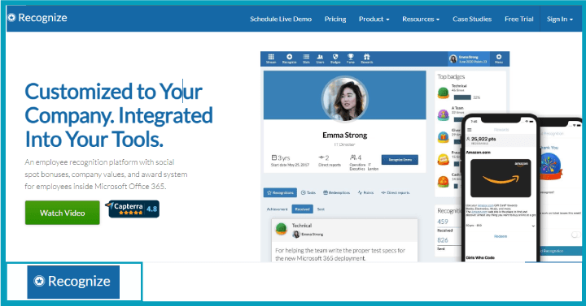Start a Free Trial
Image resolution: width=586 pixels, height=306 pixels.
(519, 19)
